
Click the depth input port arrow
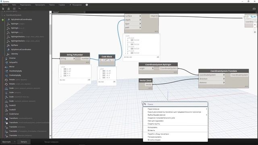140,20
